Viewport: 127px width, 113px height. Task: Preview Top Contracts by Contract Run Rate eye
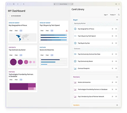click(x=116, y=54)
